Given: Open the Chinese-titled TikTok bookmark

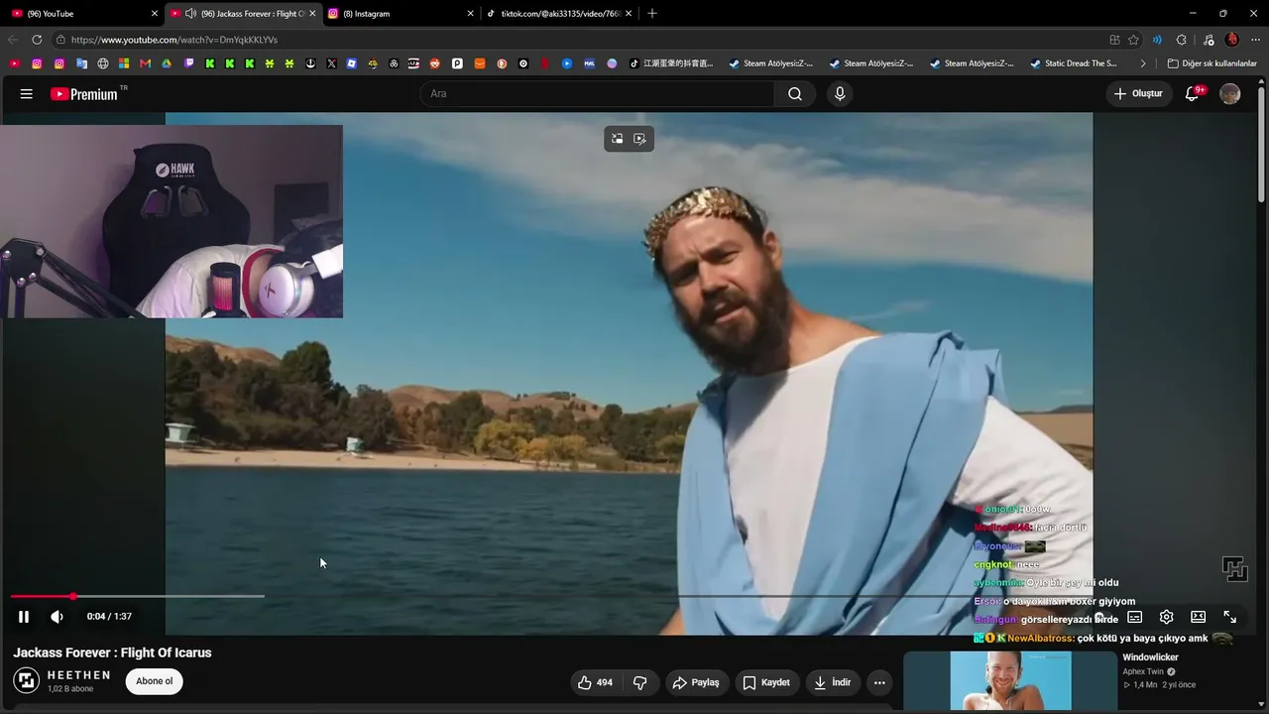Looking at the screenshot, I should (671, 63).
